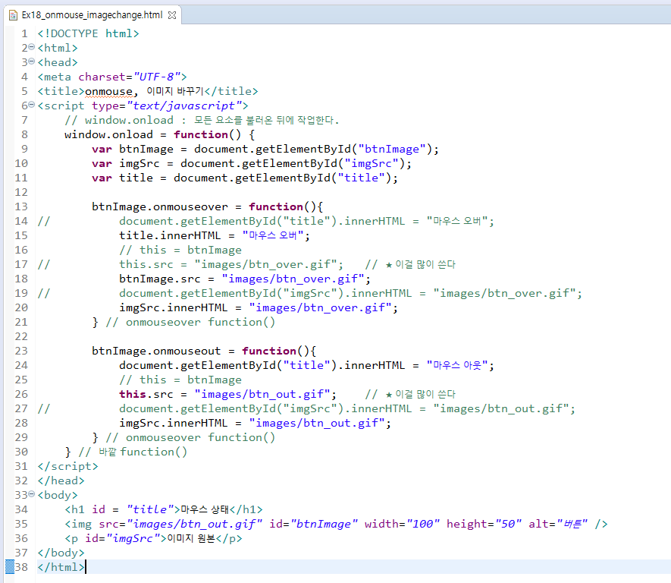The image size is (671, 583).
Task: Click the marker beside line 38
Action: [9, 567]
